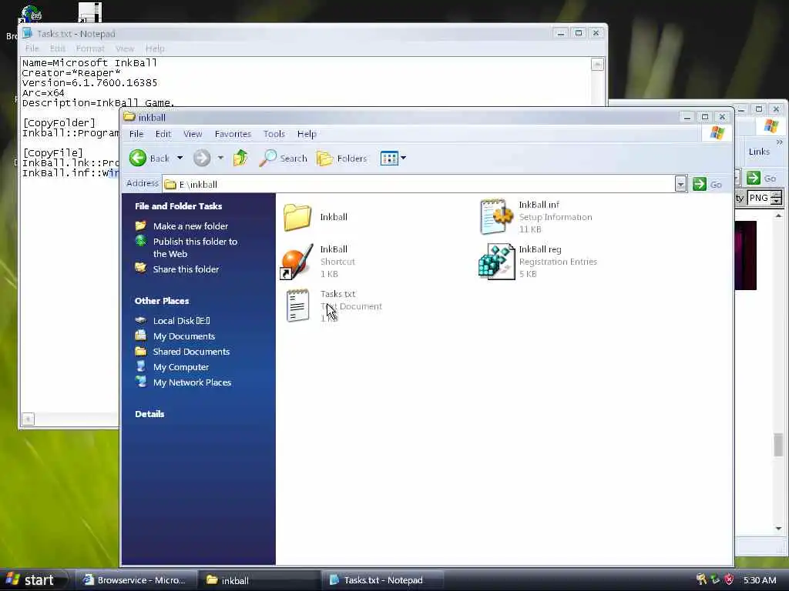Screen dimensions: 789x591
Task: Click the "Name=Microsoft InkBall" line in Notepad
Action: [89, 63]
